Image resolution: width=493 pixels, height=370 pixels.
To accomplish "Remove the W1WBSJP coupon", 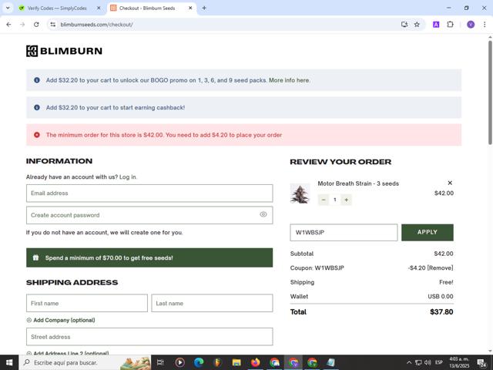I will [440, 268].
